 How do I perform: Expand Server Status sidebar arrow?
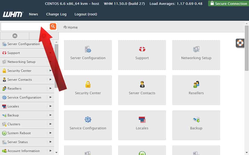click(51, 142)
